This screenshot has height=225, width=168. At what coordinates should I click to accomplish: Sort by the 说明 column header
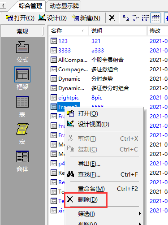pos(118,31)
